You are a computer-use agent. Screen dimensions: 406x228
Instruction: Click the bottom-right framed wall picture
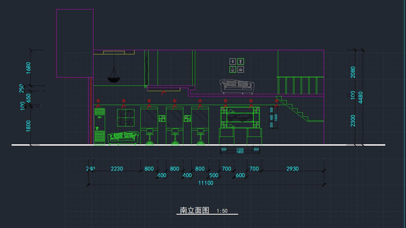[x=241, y=70]
